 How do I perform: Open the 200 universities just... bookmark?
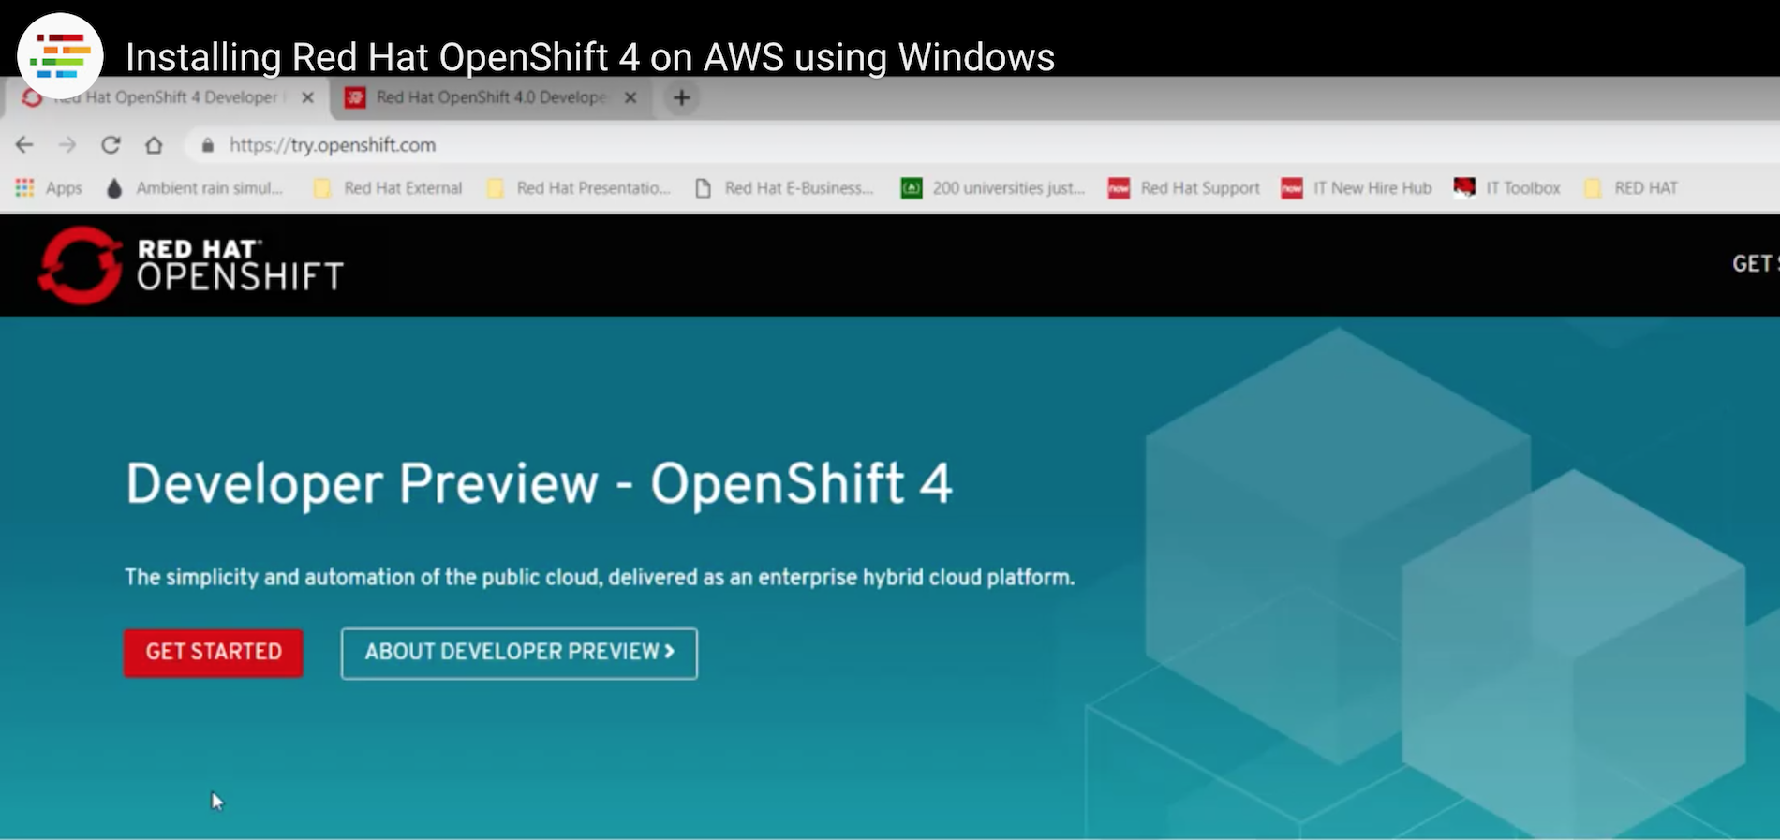[993, 188]
